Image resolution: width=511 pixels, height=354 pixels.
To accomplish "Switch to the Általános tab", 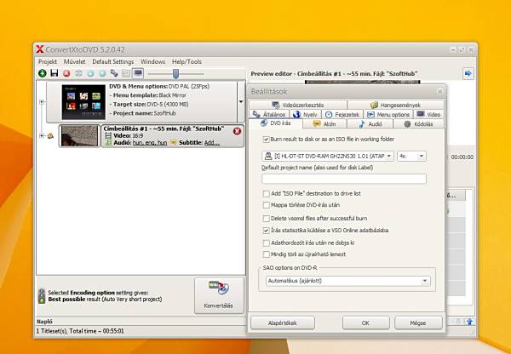I will [269, 114].
